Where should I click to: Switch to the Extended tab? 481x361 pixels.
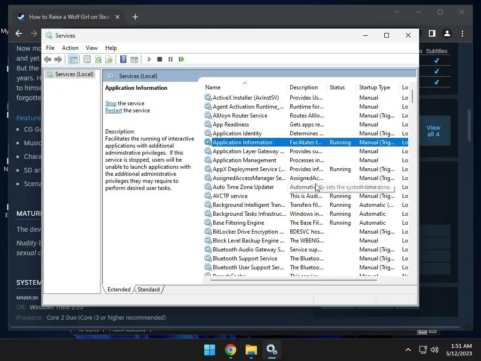119,290
